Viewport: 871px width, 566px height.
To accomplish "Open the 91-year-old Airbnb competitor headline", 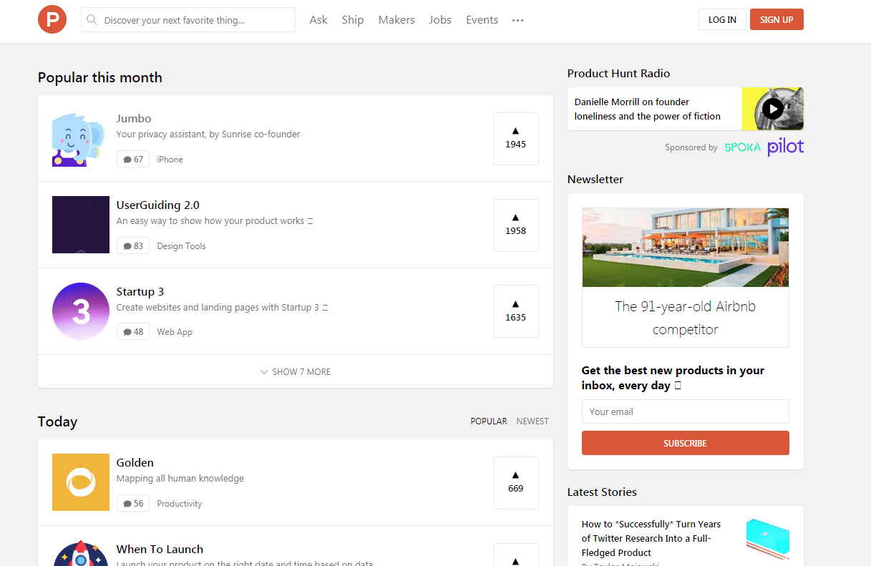I will 686,318.
